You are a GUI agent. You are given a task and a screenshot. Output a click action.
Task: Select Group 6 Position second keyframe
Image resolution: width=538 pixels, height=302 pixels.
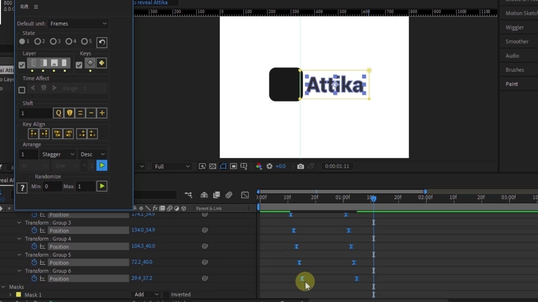pyautogui.click(x=357, y=279)
